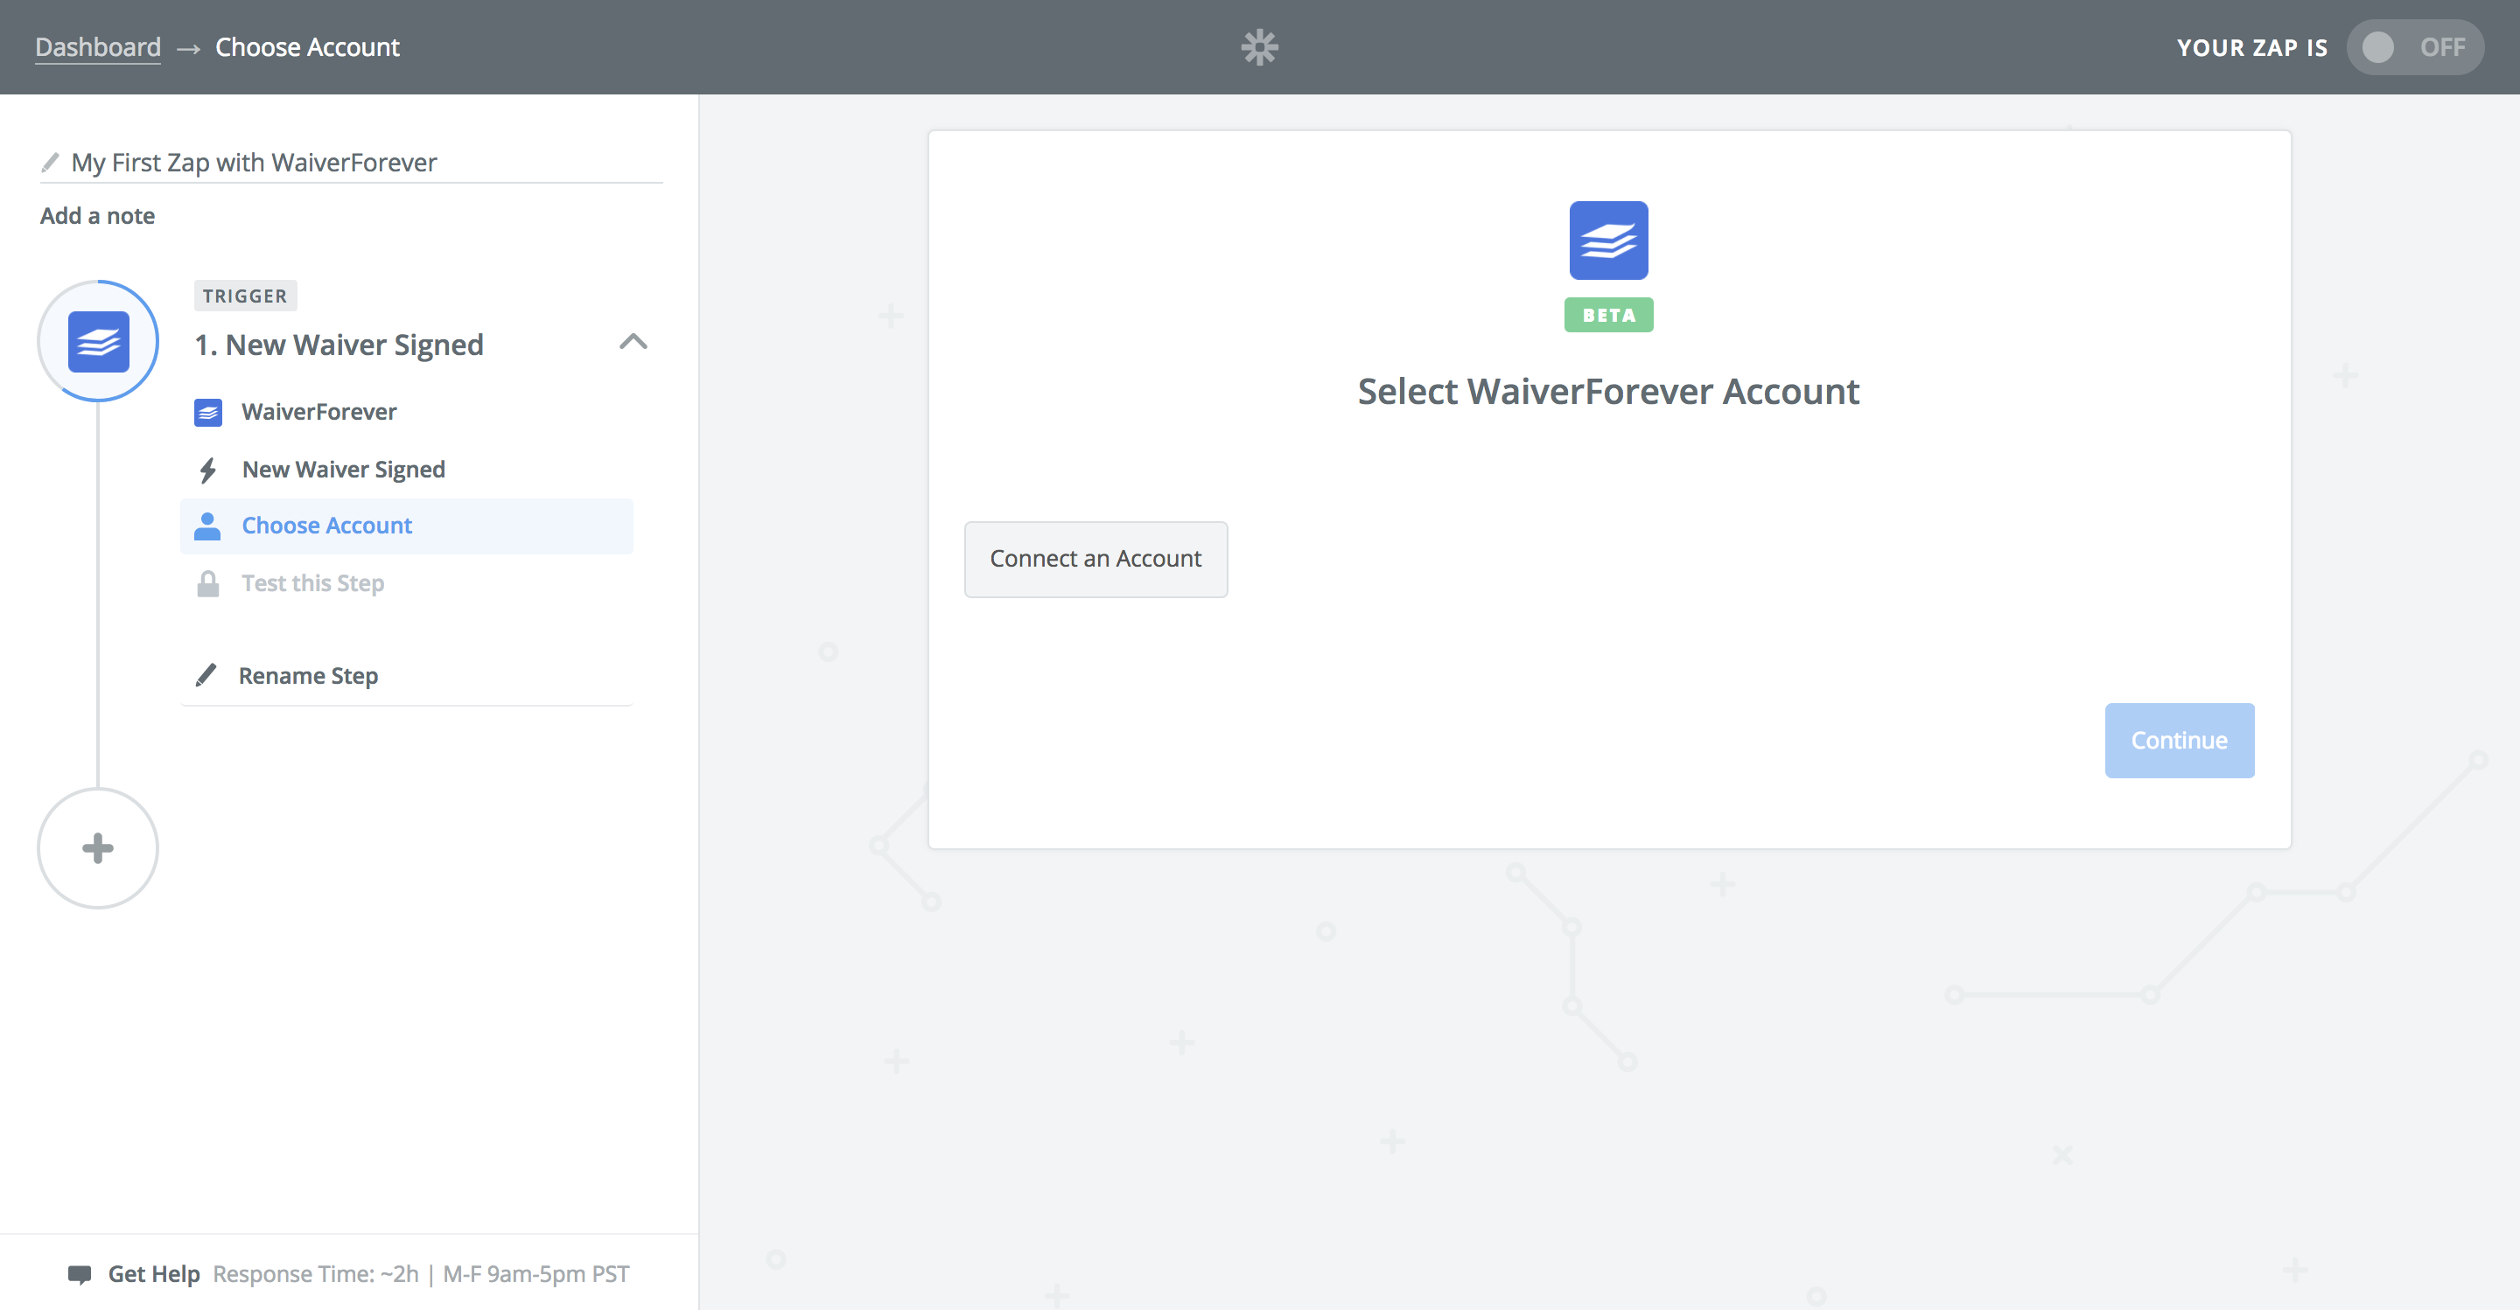This screenshot has width=2520, height=1310.
Task: Collapse the New Waiver Signed trigger step
Action: [x=633, y=341]
